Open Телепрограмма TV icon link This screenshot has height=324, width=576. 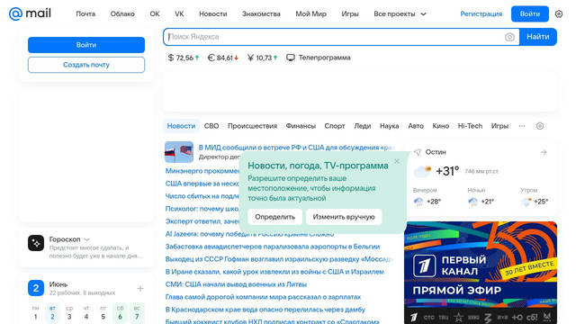coord(319,58)
